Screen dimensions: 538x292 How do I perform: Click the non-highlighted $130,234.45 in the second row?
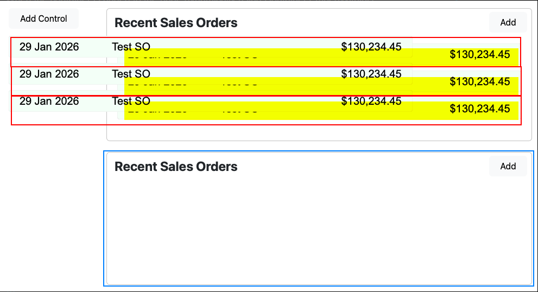(371, 74)
